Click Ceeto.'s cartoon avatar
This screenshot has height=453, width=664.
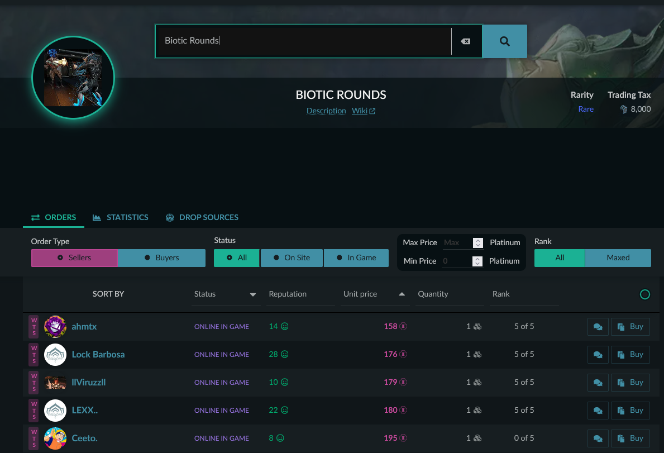55,438
